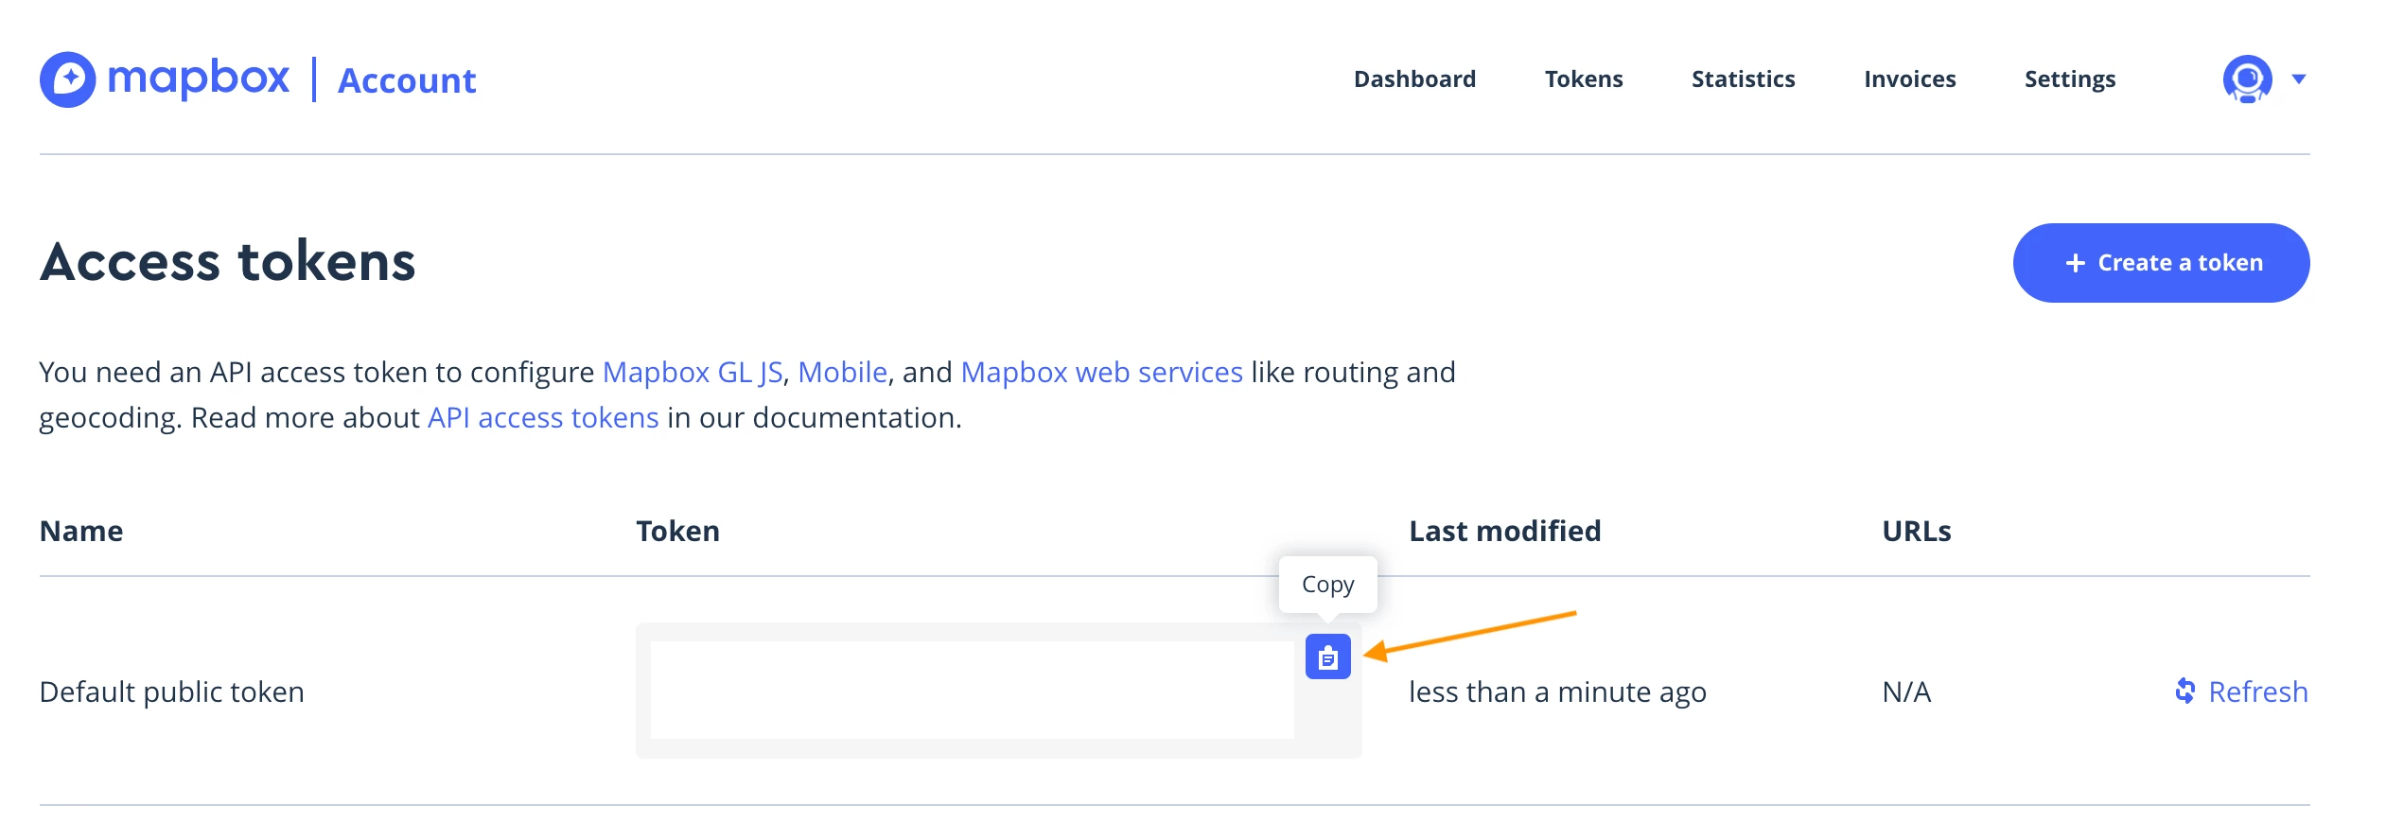Refresh the default public token
Image resolution: width=2386 pixels, height=840 pixels.
click(2240, 691)
